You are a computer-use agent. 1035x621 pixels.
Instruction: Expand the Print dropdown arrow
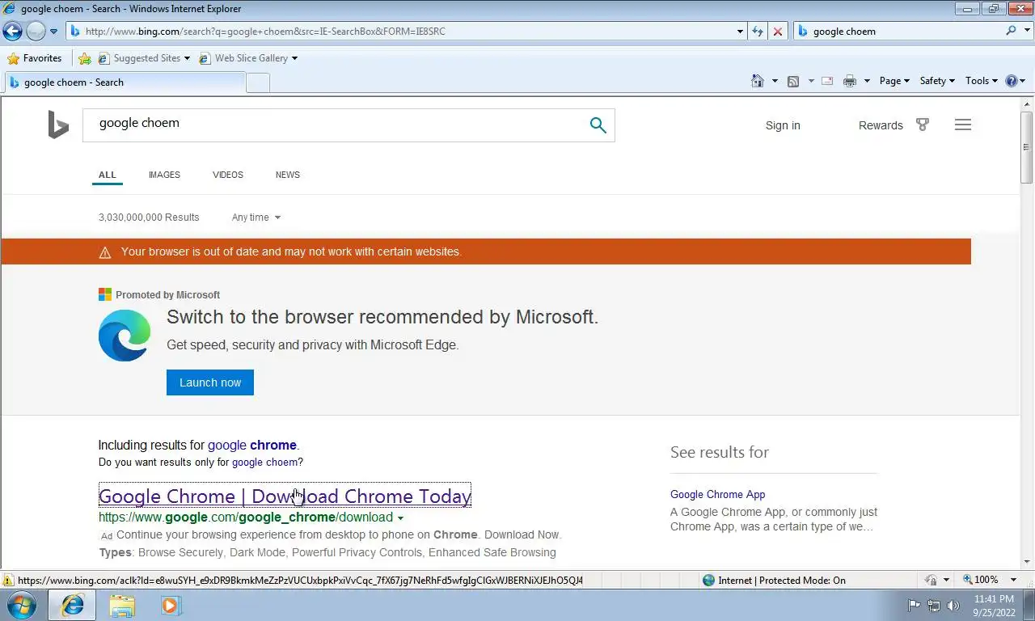click(x=867, y=81)
